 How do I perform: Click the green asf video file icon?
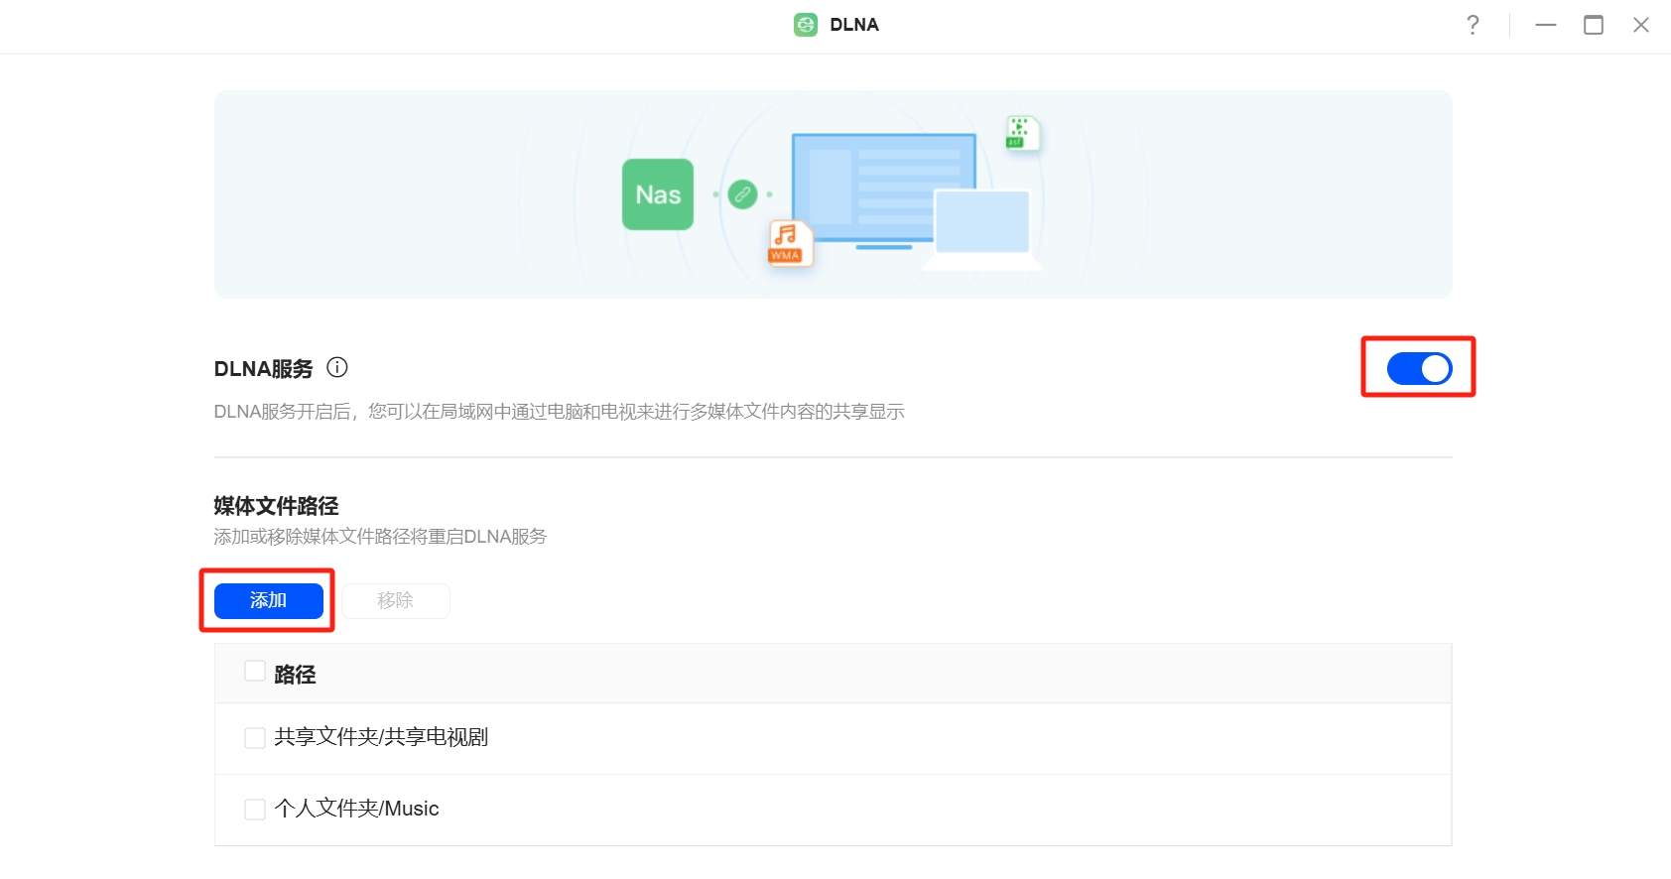coord(1022,133)
